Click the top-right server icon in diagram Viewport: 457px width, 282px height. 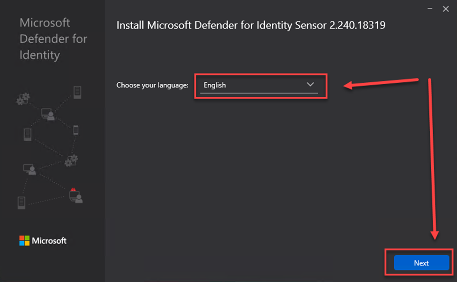[77, 92]
